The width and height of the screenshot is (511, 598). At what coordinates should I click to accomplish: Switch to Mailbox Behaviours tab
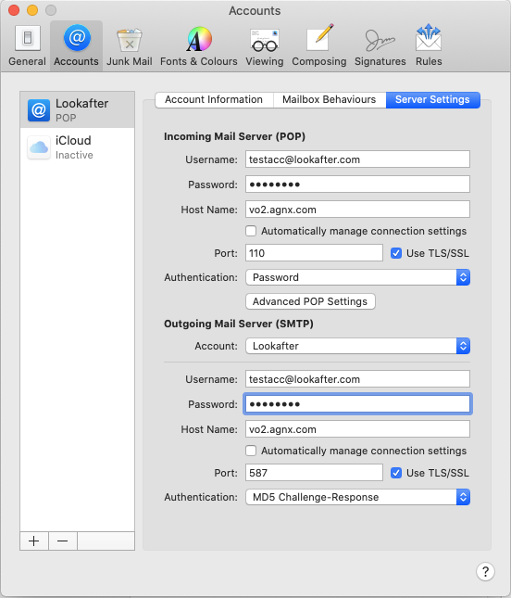pyautogui.click(x=330, y=99)
